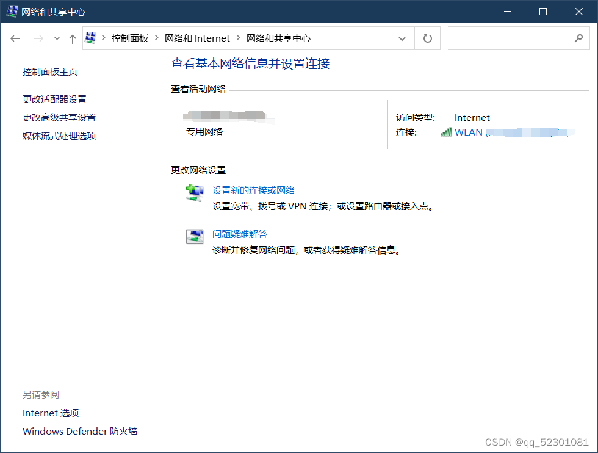This screenshot has width=598, height=453.
Task: Open 控制面板主页
Action: (50, 72)
